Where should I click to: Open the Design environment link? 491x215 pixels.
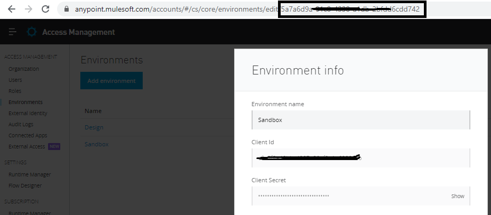click(x=94, y=127)
